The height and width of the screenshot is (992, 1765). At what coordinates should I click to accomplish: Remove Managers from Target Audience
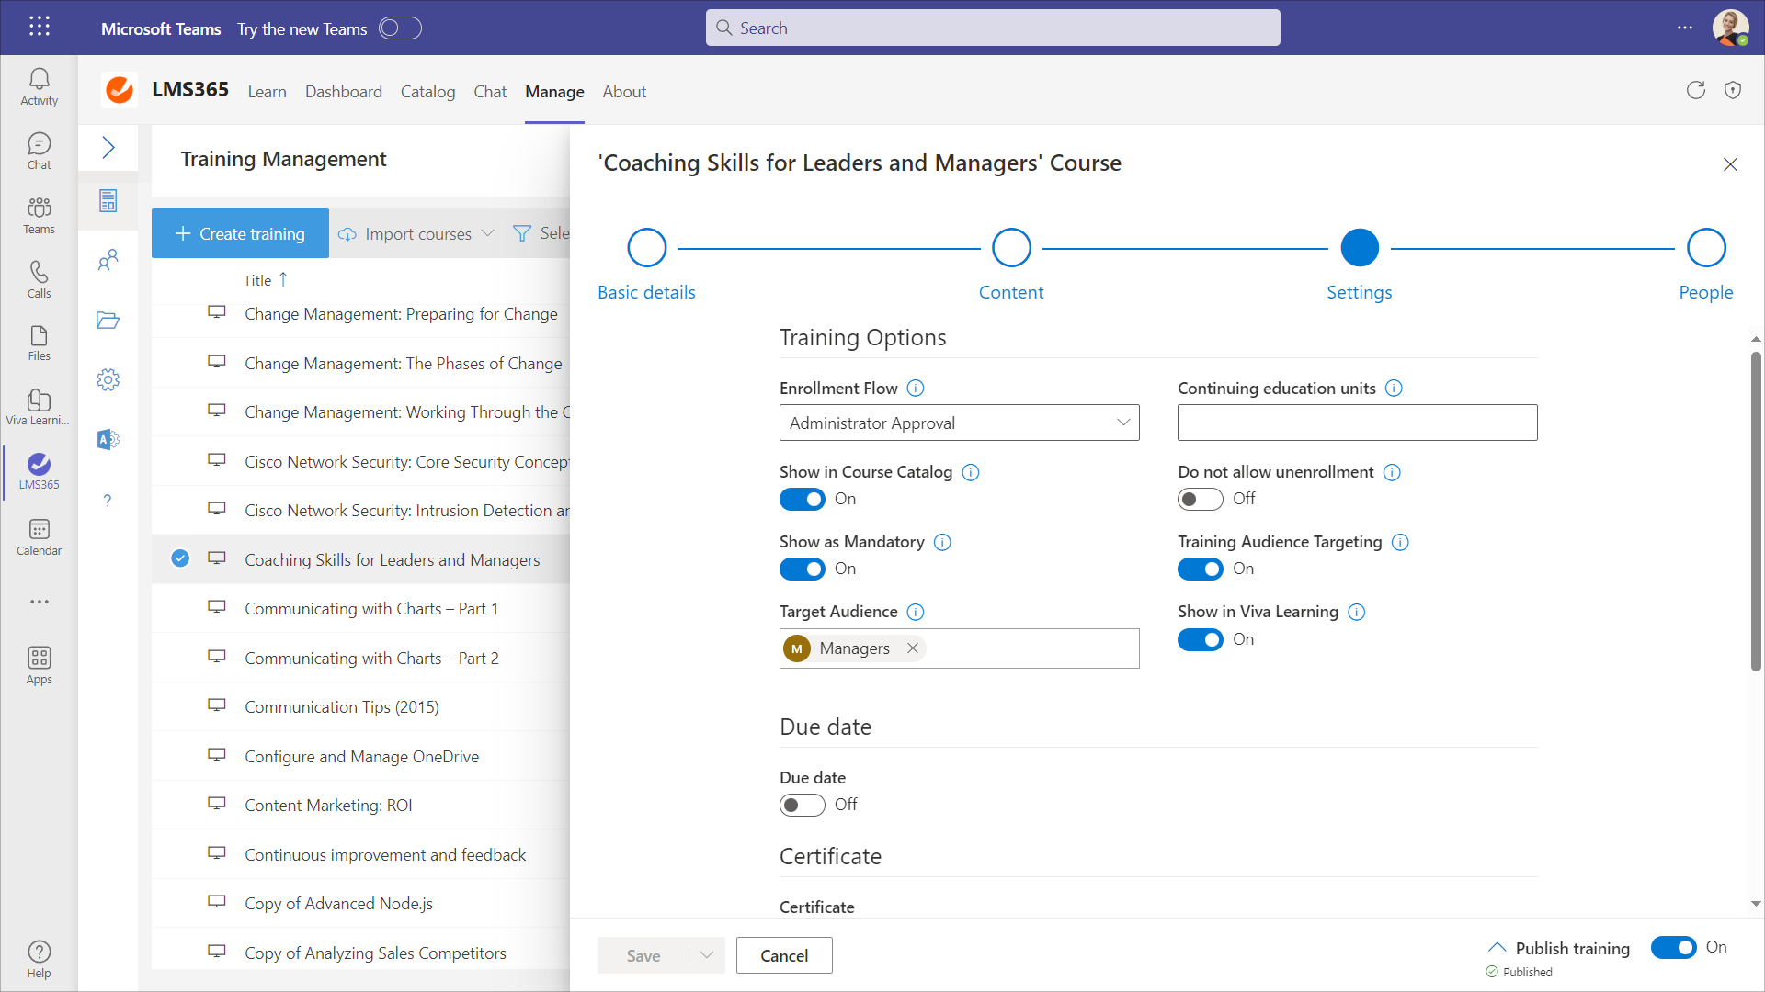coord(913,648)
